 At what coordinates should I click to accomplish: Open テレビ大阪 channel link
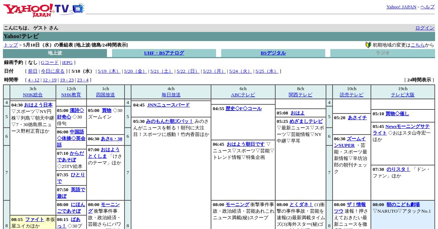(403, 95)
